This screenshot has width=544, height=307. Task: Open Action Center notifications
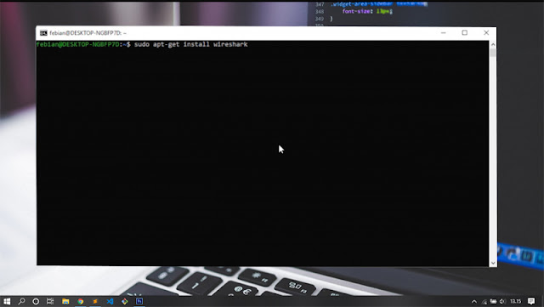tap(531, 301)
